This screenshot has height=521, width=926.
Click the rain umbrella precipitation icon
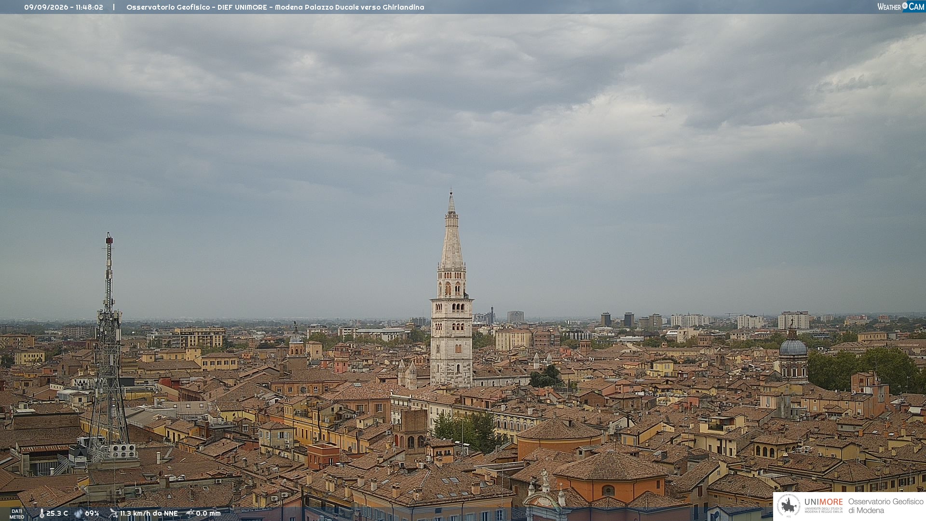point(190,513)
